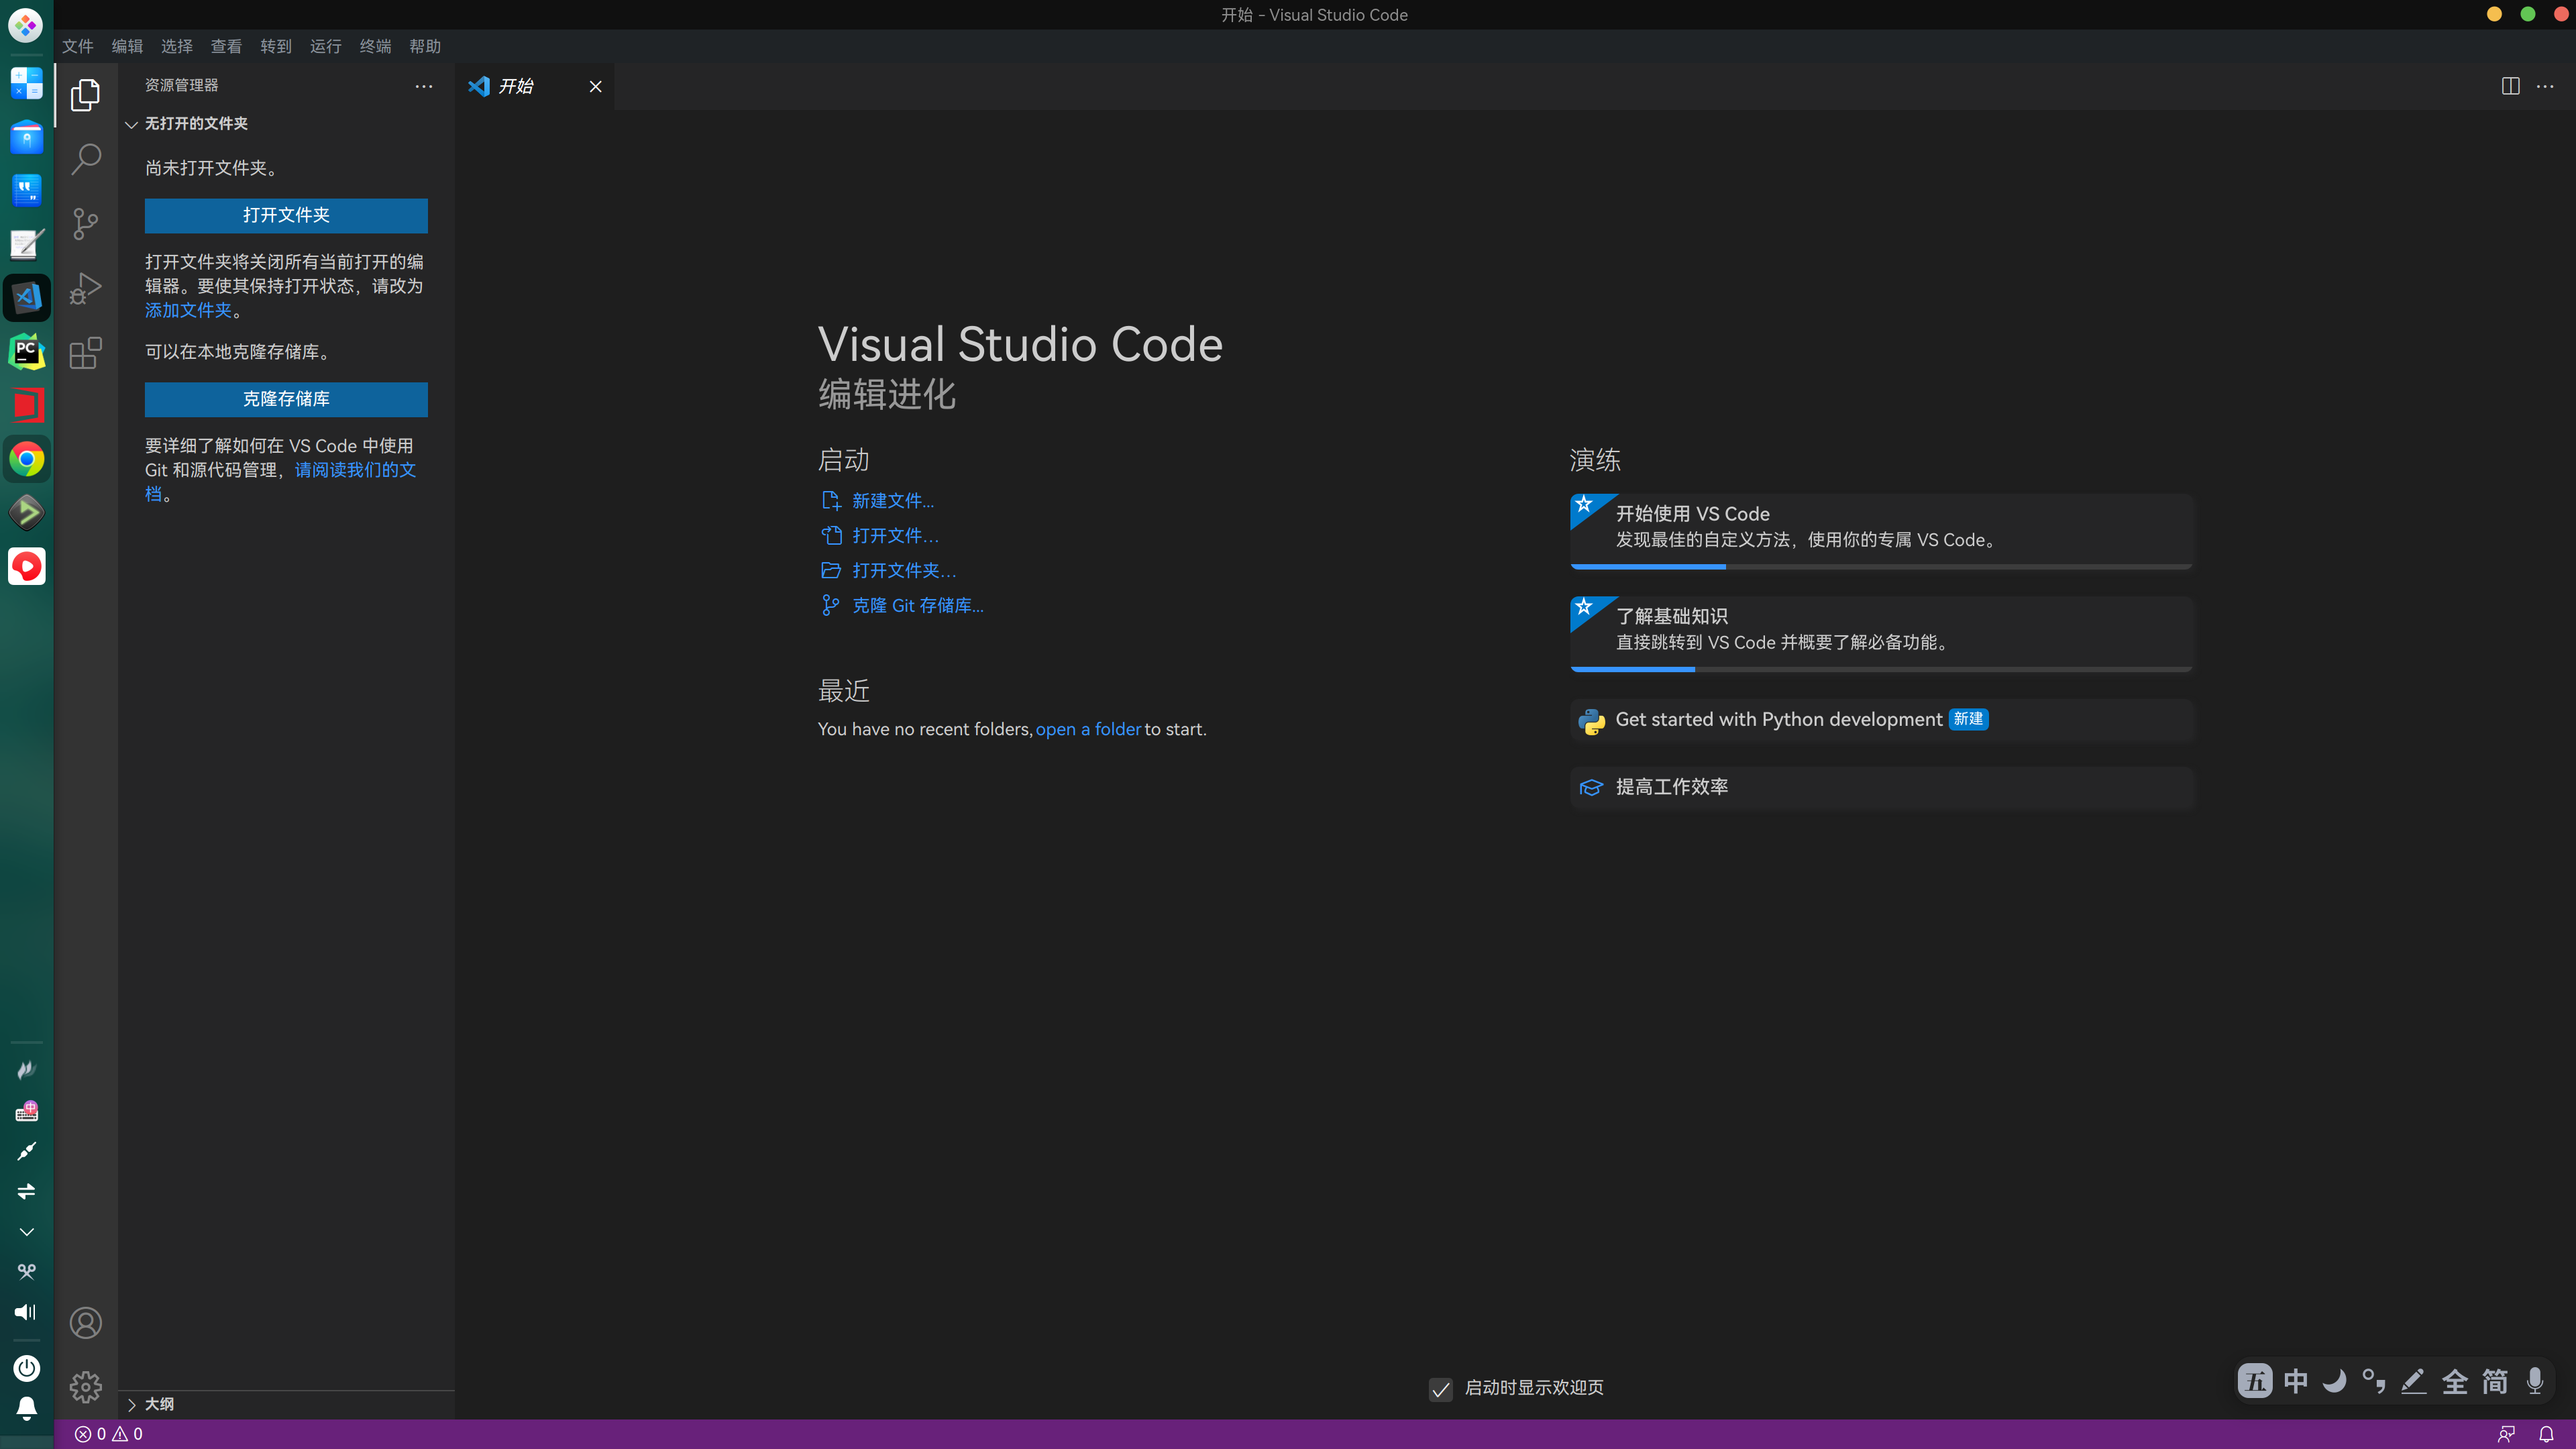The width and height of the screenshot is (2576, 1449).
Task: Open the Manage gear settings icon
Action: tap(86, 1387)
